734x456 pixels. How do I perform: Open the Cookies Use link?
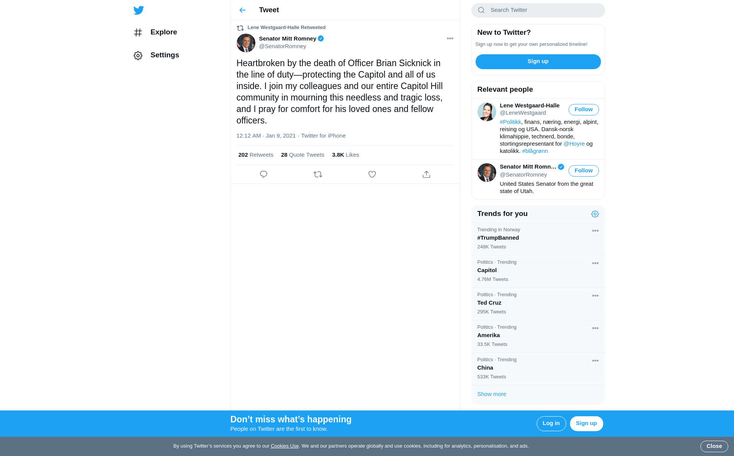(x=284, y=446)
